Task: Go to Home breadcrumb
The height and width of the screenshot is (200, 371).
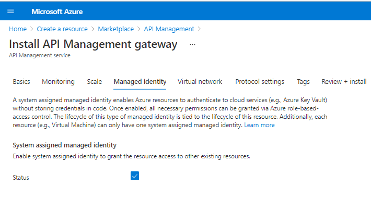Action: click(18, 29)
